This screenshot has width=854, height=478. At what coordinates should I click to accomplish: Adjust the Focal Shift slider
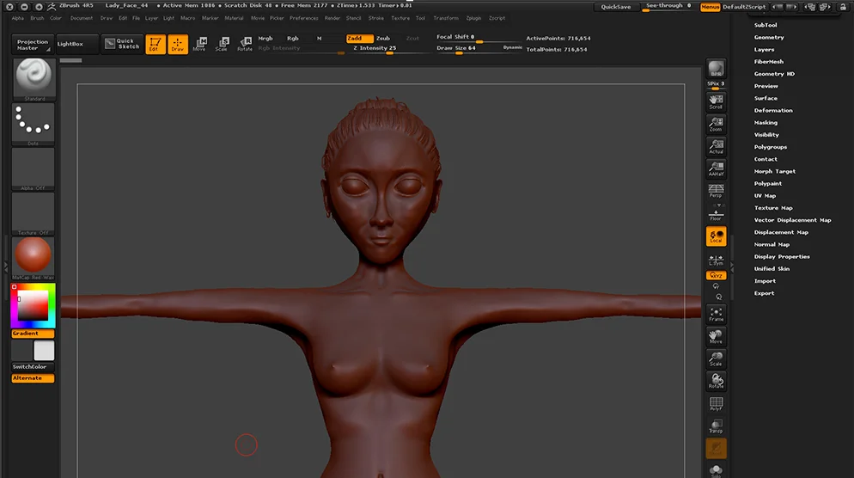(x=479, y=38)
